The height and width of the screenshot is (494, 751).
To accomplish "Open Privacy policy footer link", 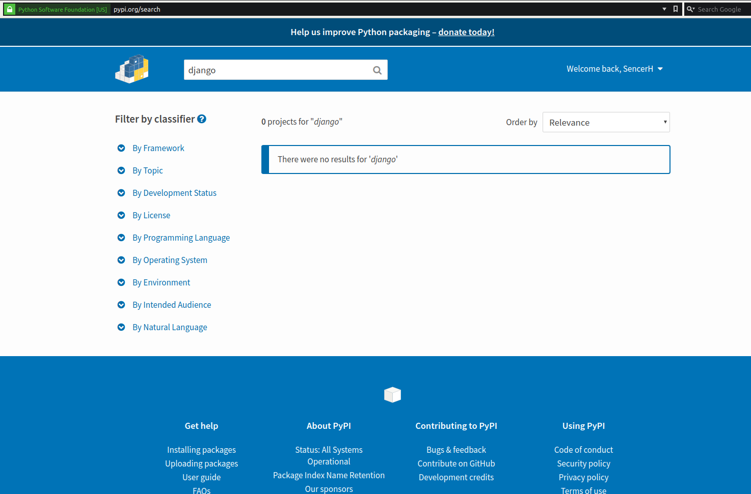I will pos(583,477).
